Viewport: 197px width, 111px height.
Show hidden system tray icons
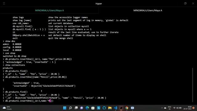[x=162, y=108]
